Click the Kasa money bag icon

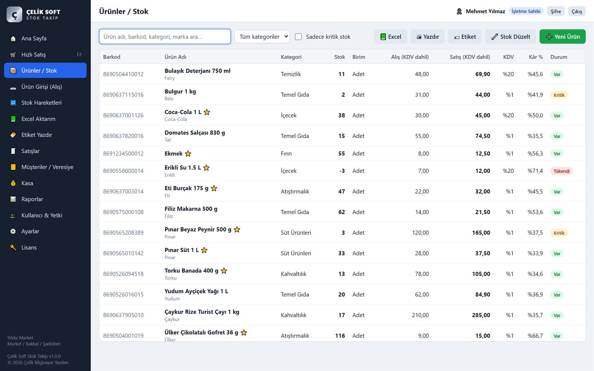point(13,183)
